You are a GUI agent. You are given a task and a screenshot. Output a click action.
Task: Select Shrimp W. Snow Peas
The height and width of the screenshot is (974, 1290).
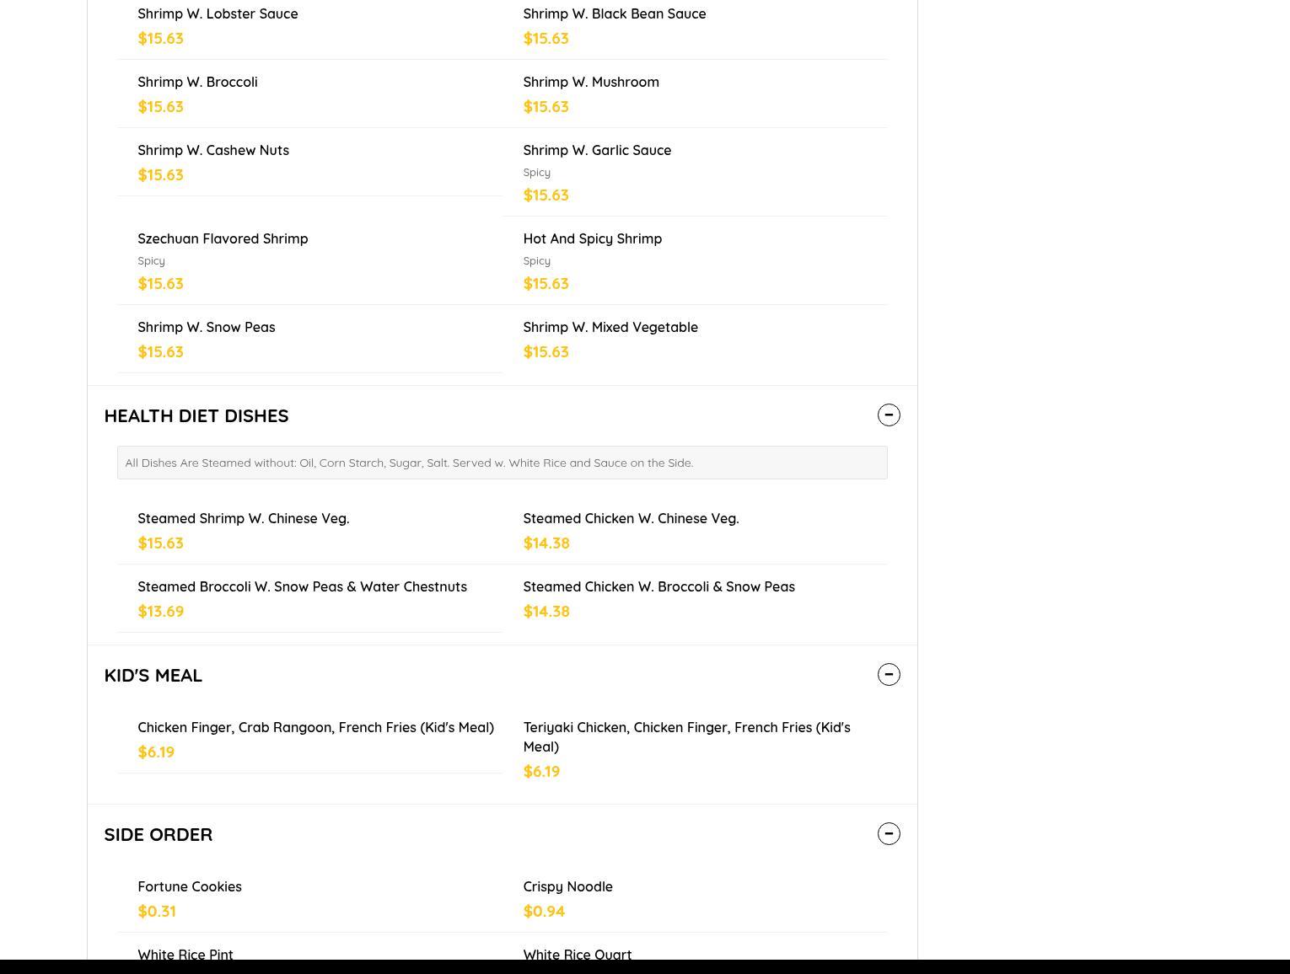206,328
